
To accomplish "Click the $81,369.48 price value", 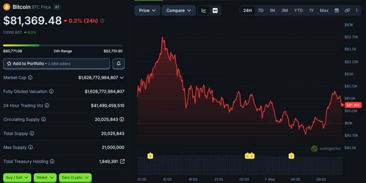I will (33, 21).
